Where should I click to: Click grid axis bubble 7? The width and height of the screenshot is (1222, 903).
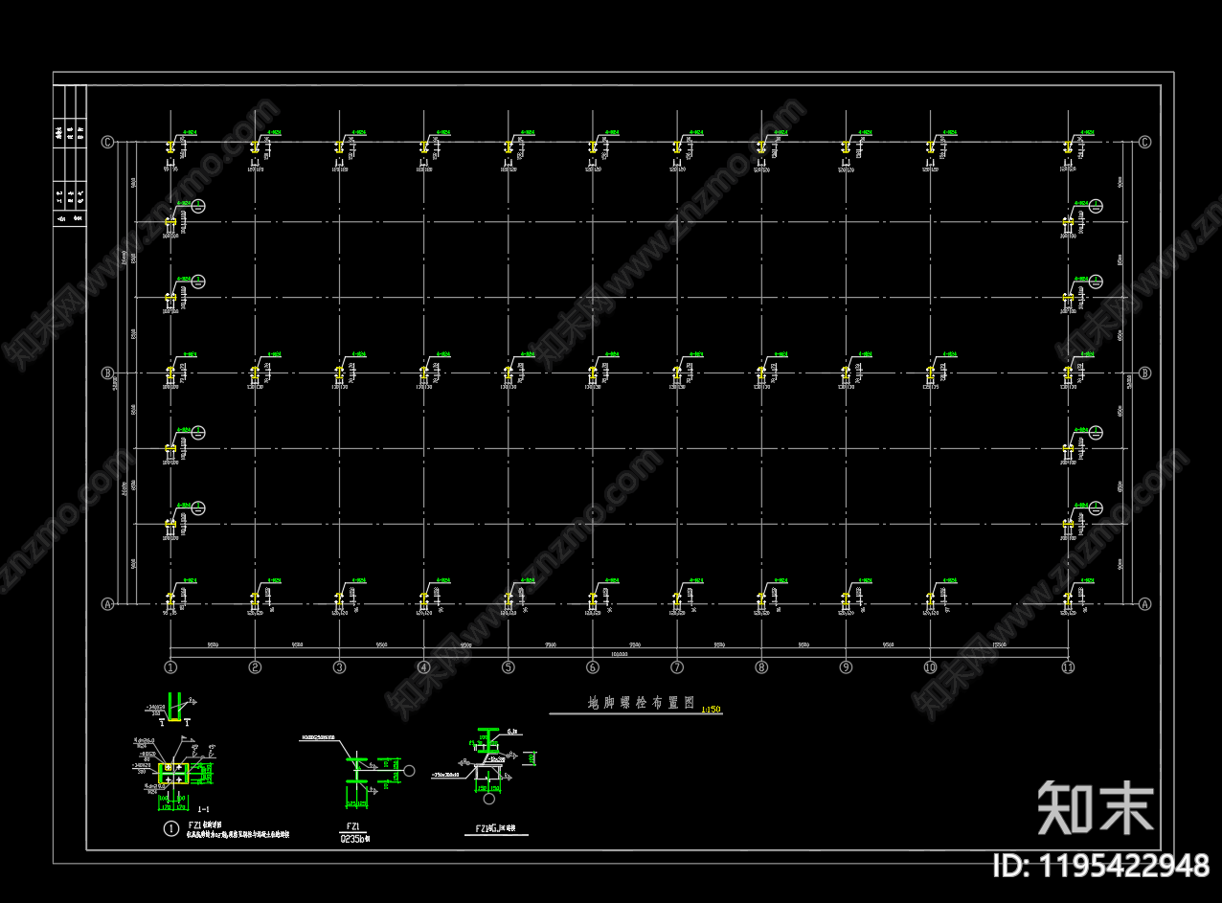pos(676,666)
